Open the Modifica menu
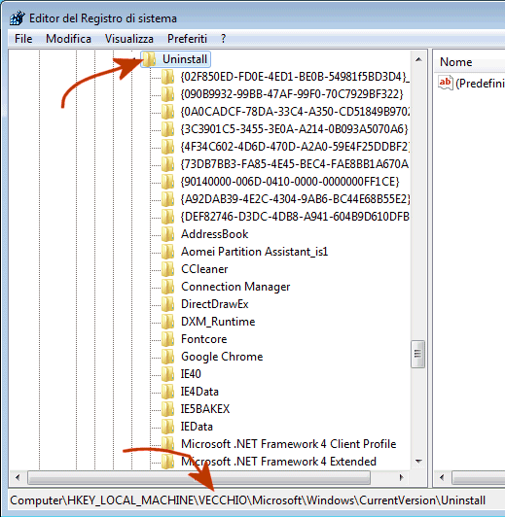Screen dimensions: 505x517 pyautogui.click(x=68, y=39)
